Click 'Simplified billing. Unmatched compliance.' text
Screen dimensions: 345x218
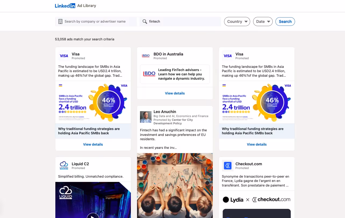click(x=91, y=177)
